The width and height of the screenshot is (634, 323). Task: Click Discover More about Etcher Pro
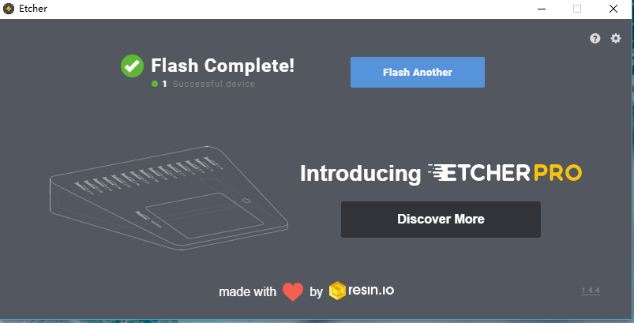tap(441, 219)
